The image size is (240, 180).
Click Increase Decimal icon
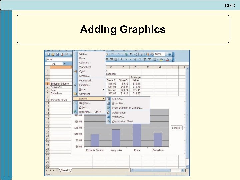coord(135,59)
